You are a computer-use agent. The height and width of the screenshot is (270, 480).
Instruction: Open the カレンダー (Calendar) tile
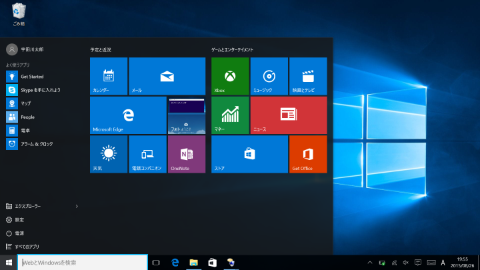(x=109, y=75)
